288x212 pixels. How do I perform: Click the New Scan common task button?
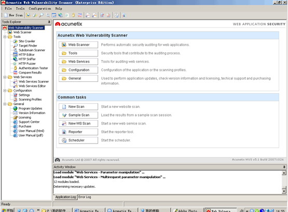78,107
